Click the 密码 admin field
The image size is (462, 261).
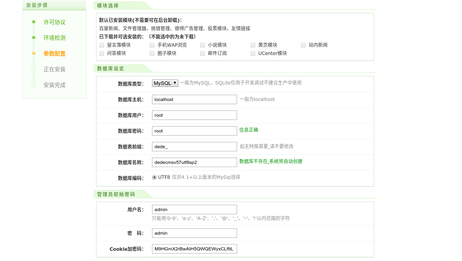(x=195, y=233)
